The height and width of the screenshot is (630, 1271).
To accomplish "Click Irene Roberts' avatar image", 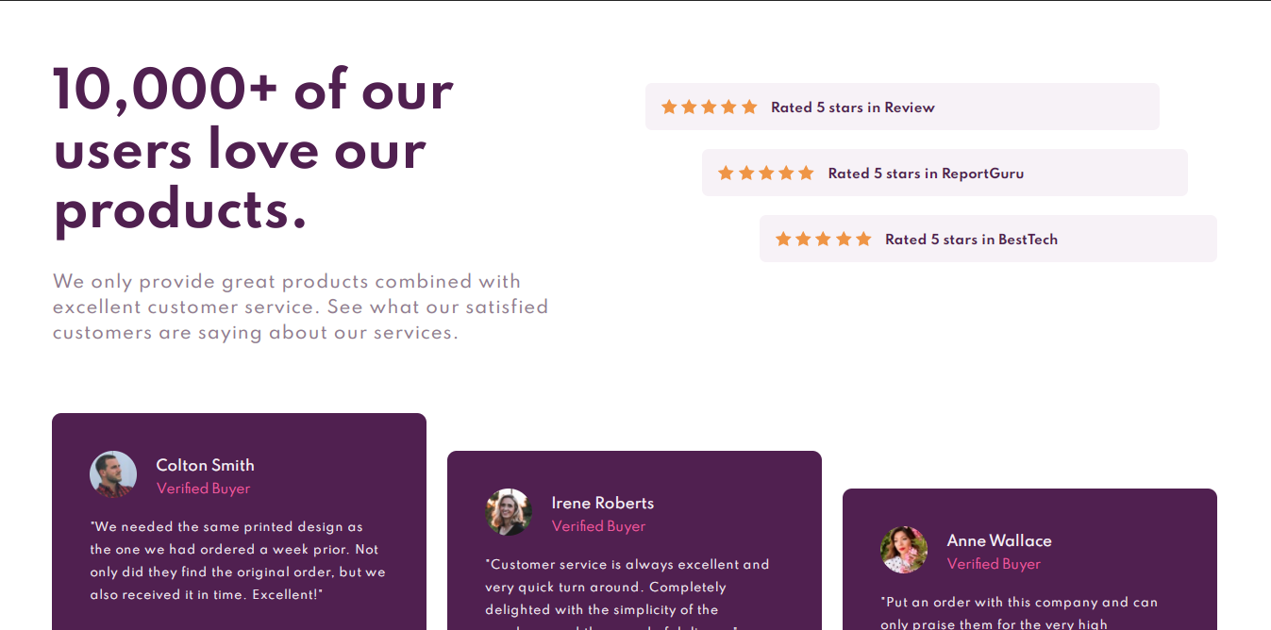I will point(509,512).
